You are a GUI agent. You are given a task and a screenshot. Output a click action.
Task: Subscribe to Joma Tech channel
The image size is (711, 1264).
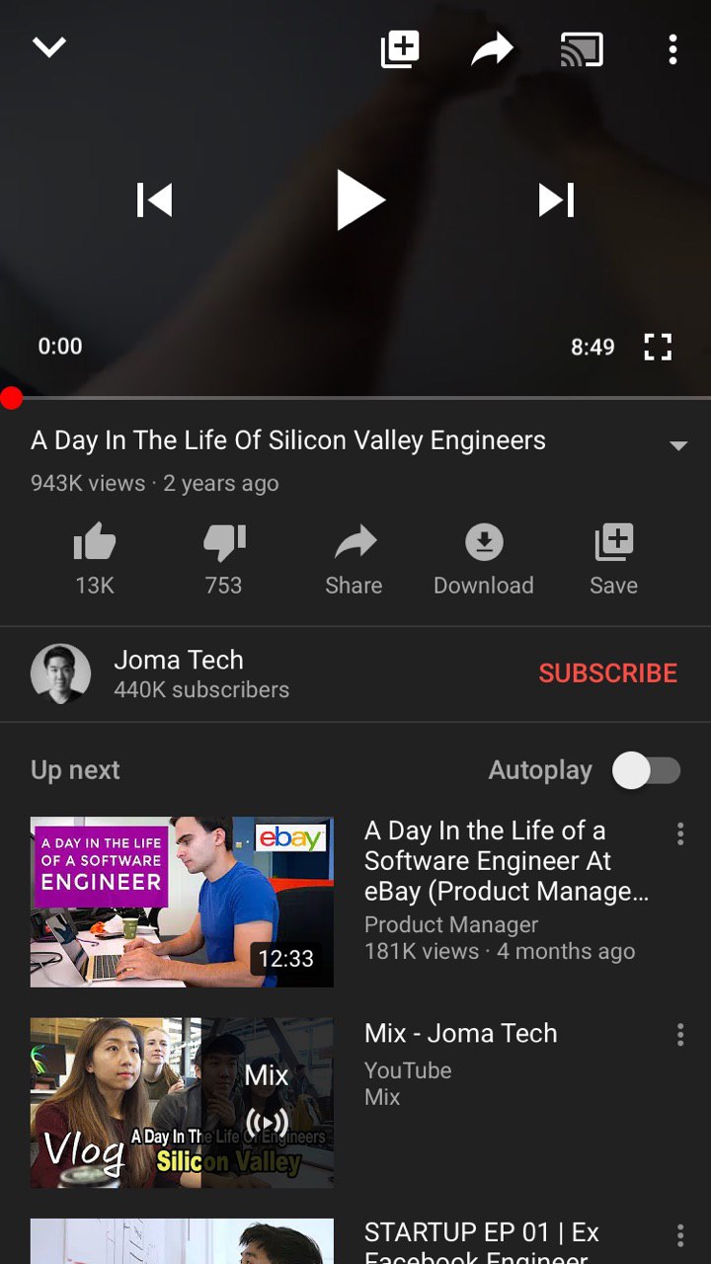608,673
